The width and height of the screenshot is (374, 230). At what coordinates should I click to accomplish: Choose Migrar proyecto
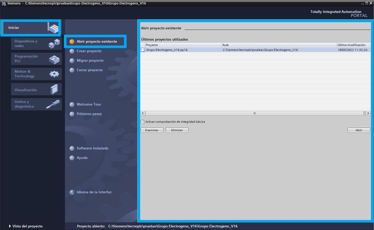pyautogui.click(x=90, y=61)
